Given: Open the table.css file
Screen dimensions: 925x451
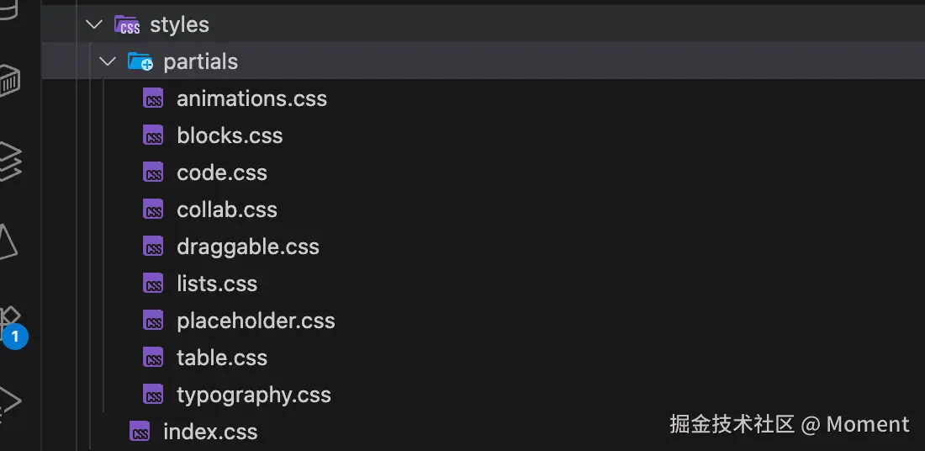Looking at the screenshot, I should pyautogui.click(x=222, y=358).
